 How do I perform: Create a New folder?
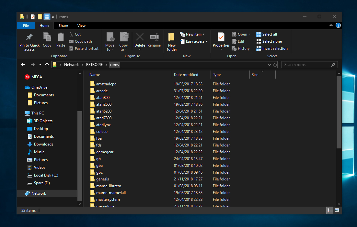pos(172,42)
